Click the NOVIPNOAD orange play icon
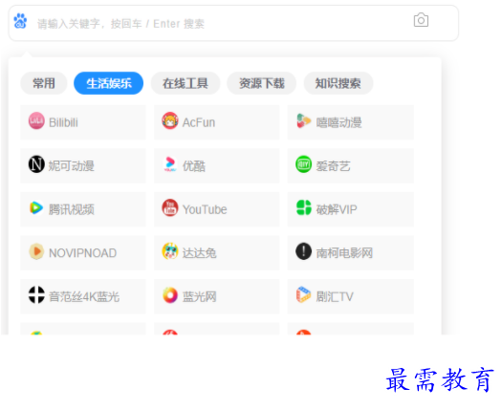The width and height of the screenshot is (502, 410). (x=36, y=251)
